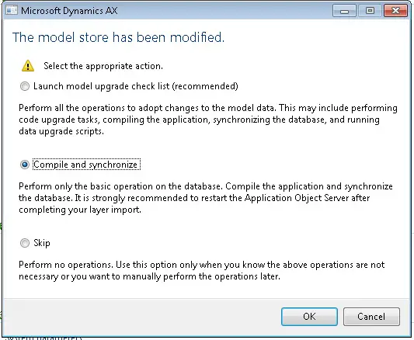Click the 'The model store has been modified.' heading

click(x=118, y=37)
